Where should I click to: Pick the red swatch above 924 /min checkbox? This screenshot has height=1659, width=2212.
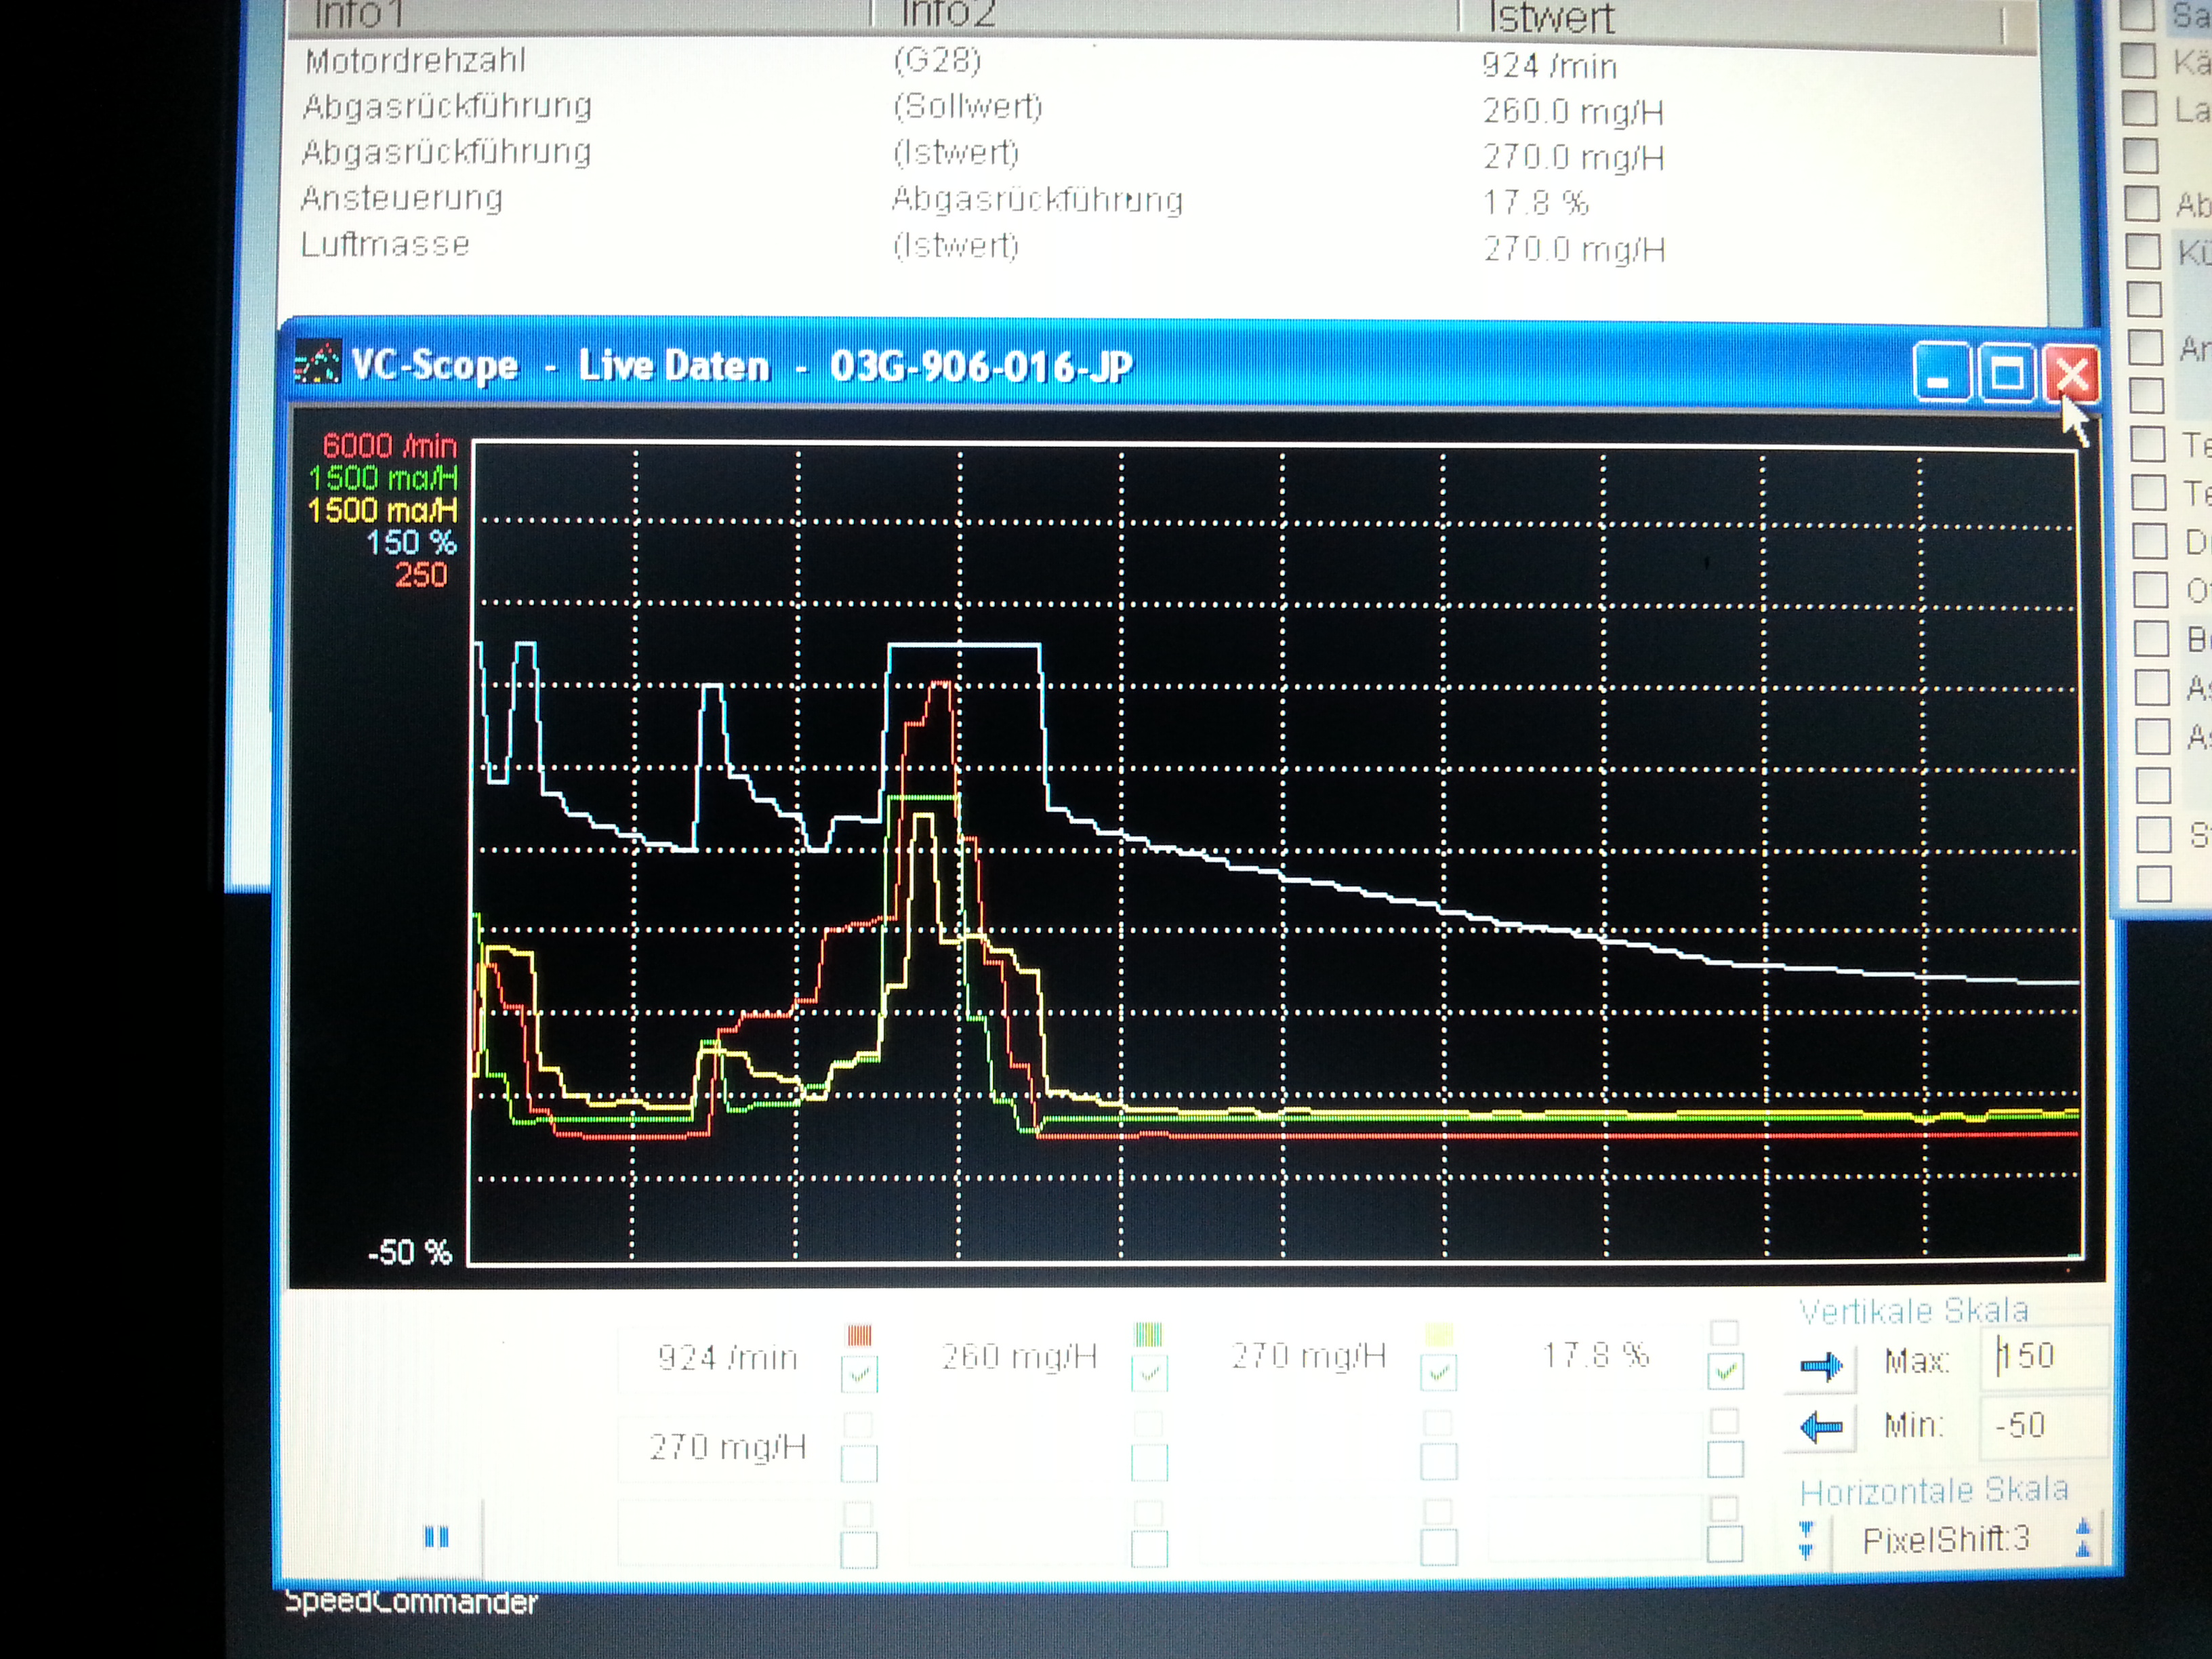tap(859, 1335)
